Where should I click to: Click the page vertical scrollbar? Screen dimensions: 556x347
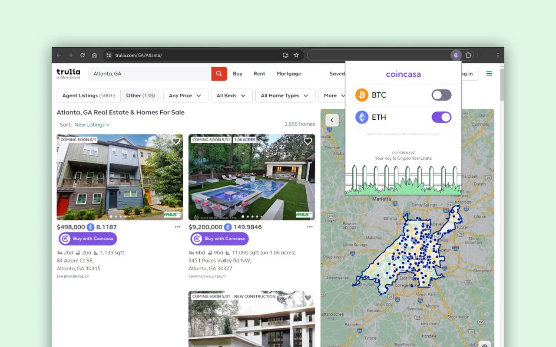click(502, 85)
